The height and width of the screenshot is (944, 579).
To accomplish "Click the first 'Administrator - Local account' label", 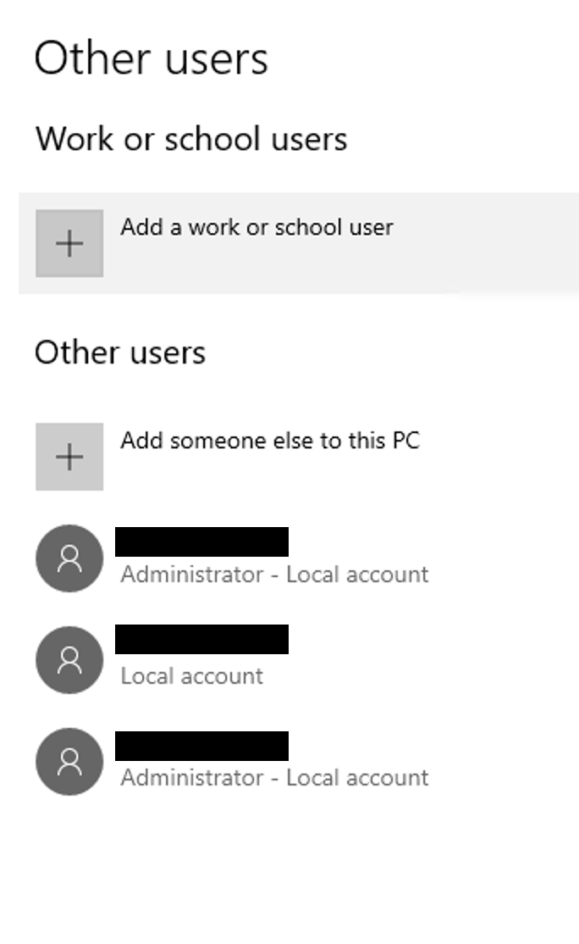I will coord(274,575).
